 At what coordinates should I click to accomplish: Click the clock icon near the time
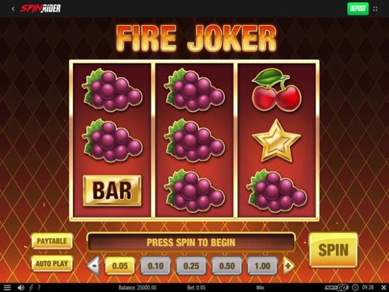tap(356, 287)
